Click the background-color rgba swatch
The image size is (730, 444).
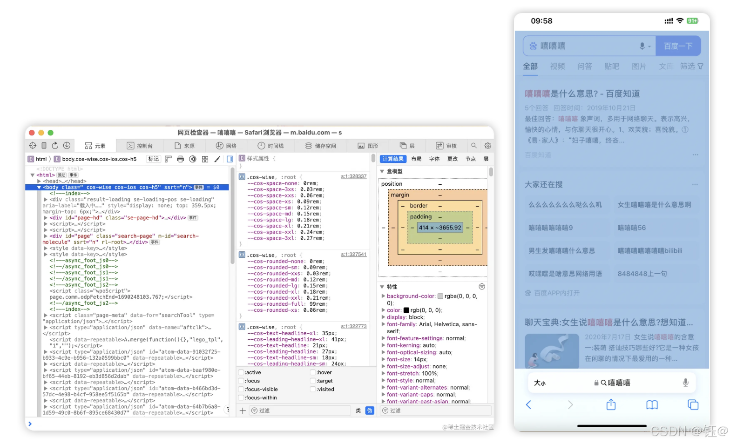point(440,296)
